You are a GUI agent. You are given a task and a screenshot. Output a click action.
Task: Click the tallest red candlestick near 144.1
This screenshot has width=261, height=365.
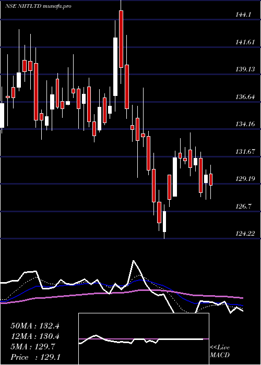(121, 39)
